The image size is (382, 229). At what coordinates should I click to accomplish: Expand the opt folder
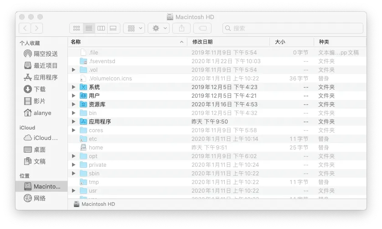(73, 156)
